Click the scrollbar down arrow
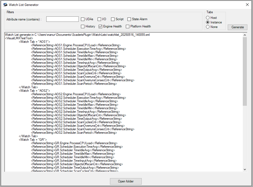 245,169
